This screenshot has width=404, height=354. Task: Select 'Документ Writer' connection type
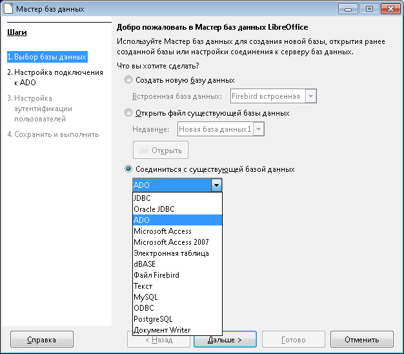pyautogui.click(x=177, y=330)
